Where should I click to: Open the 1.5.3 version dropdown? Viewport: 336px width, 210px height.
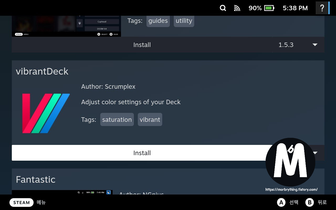(x=298, y=45)
